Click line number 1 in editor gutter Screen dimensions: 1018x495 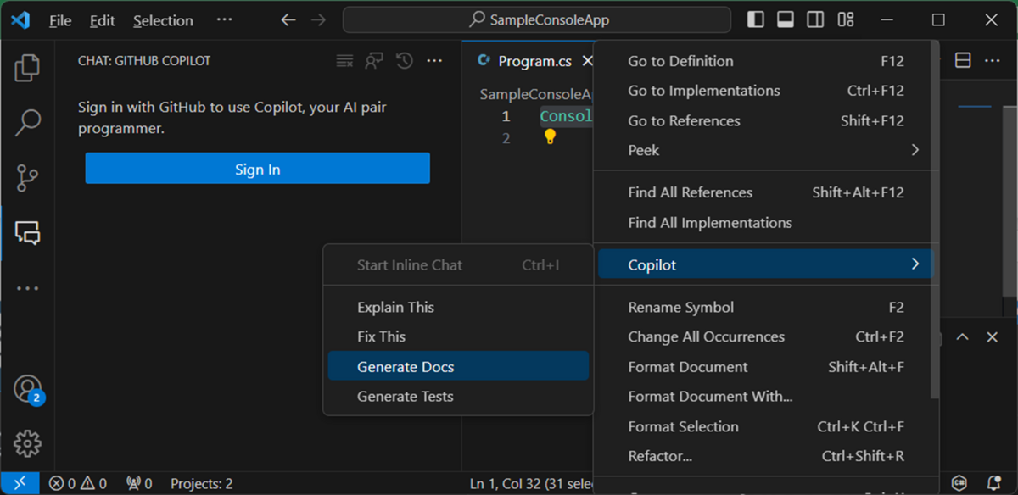tap(506, 116)
